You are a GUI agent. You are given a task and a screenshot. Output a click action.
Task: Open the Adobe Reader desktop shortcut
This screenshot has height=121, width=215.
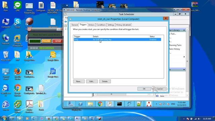tap(29, 107)
